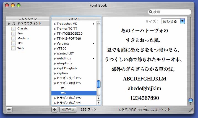Select the PDF collection icon

pos(13,43)
